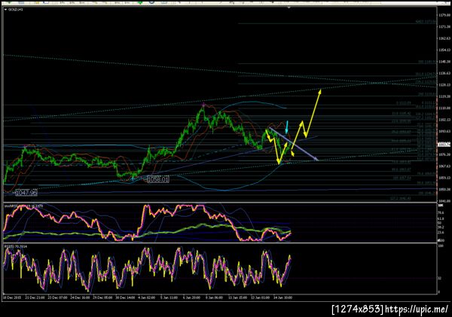Viewport: 452px width, 317px height.
Task: Select the 1058.01 price label on chart
Action: pos(157,179)
